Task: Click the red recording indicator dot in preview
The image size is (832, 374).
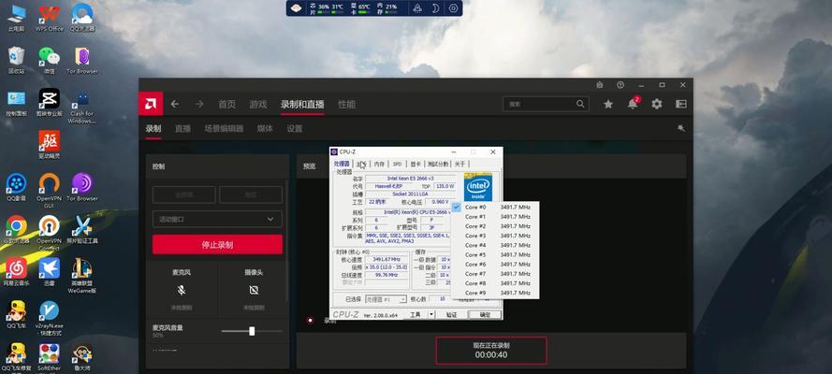Action: (x=310, y=320)
